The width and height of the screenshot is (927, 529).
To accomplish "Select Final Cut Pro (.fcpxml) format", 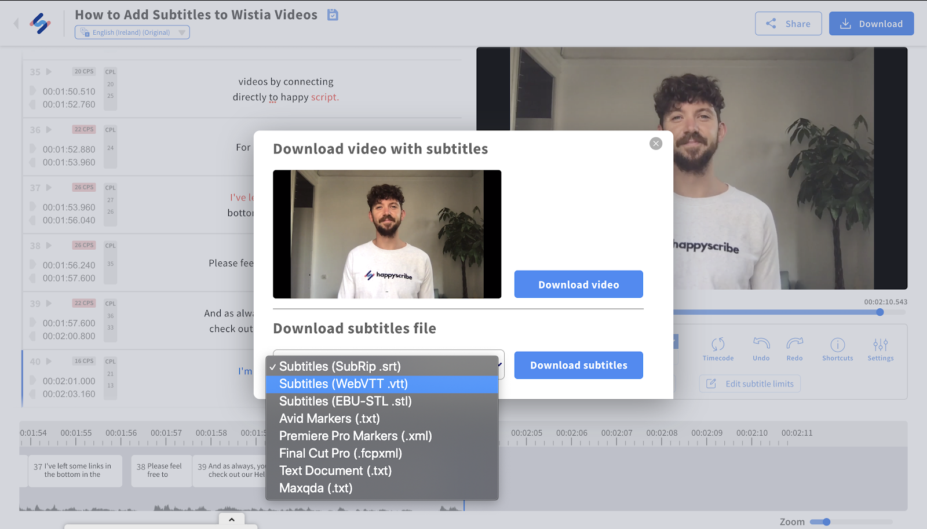I will (x=382, y=454).
